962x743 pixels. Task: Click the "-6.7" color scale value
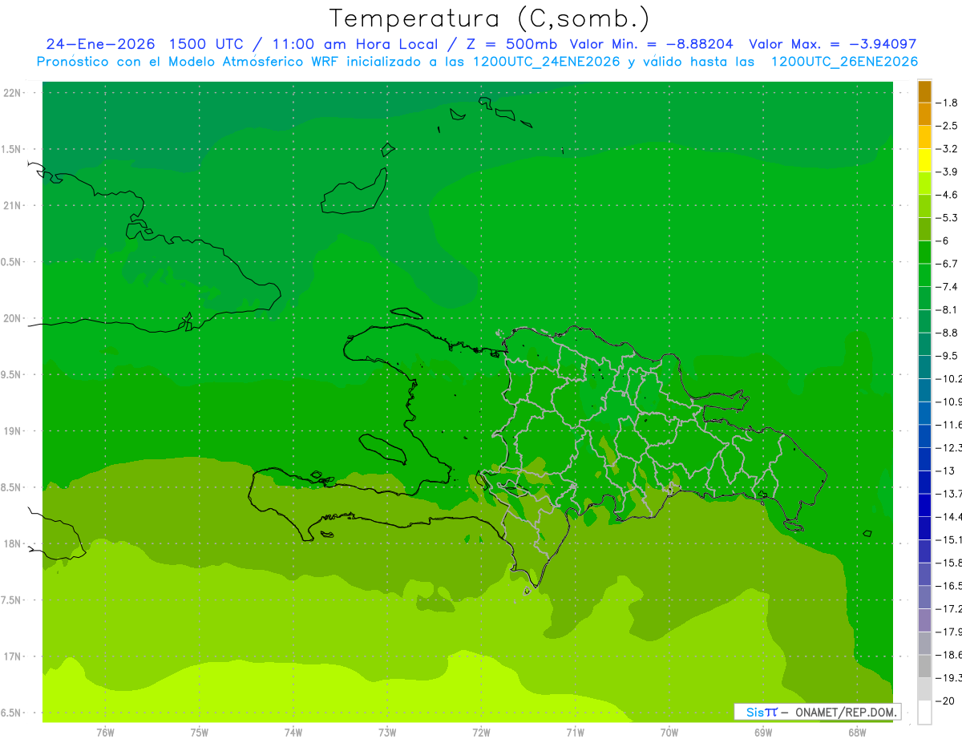[x=947, y=264]
